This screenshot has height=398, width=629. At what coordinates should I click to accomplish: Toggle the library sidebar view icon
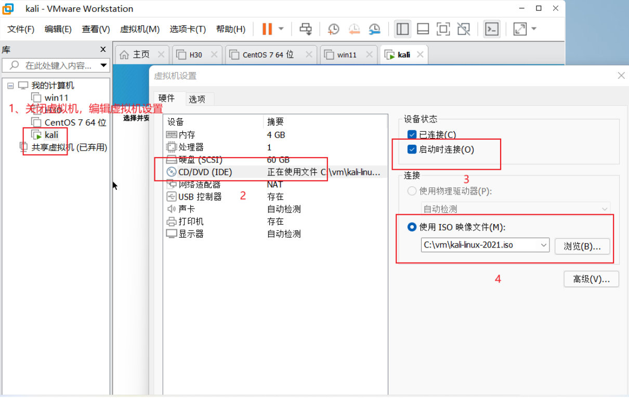403,29
